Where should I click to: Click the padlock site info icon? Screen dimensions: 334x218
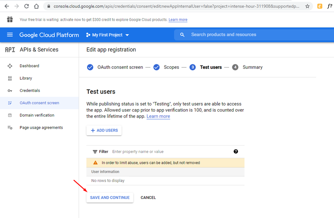[49, 6]
